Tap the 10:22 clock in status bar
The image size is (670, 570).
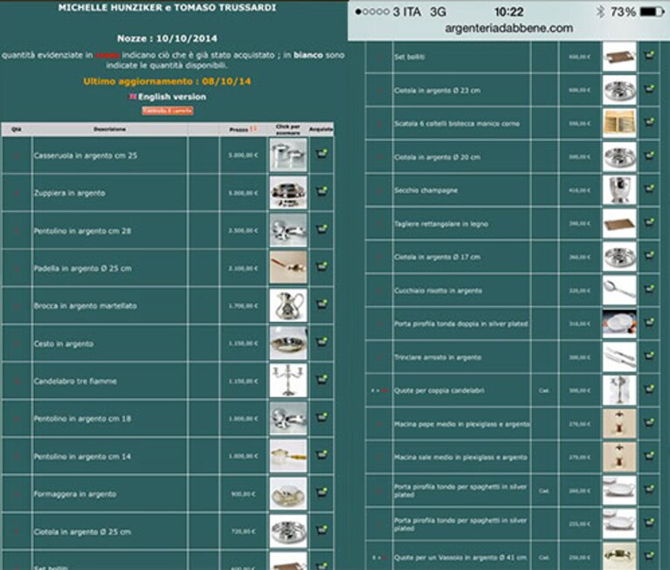point(509,12)
